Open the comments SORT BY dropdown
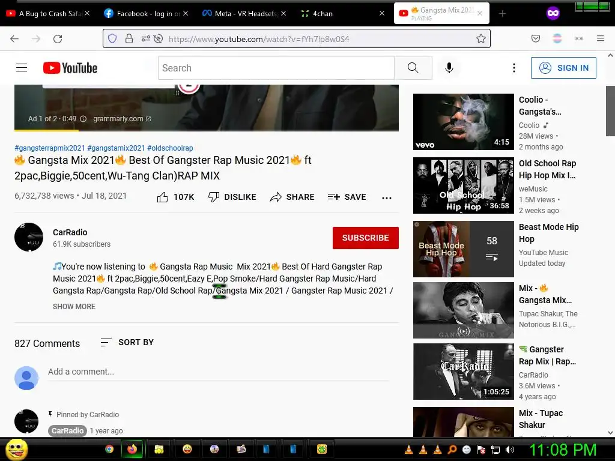Image resolution: width=615 pixels, height=461 pixels. point(127,342)
